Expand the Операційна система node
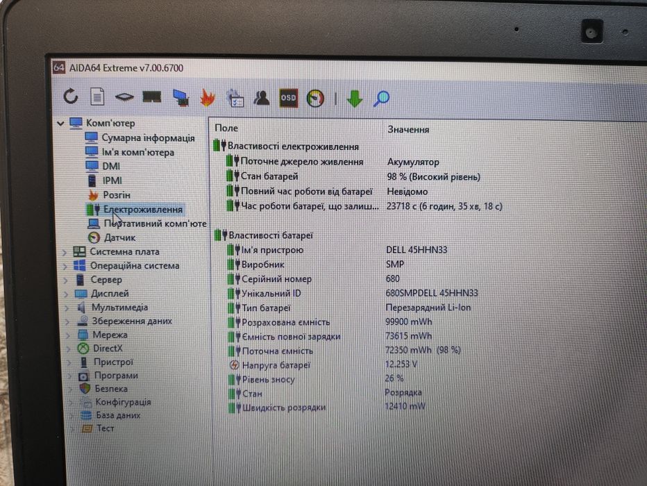 (65, 266)
